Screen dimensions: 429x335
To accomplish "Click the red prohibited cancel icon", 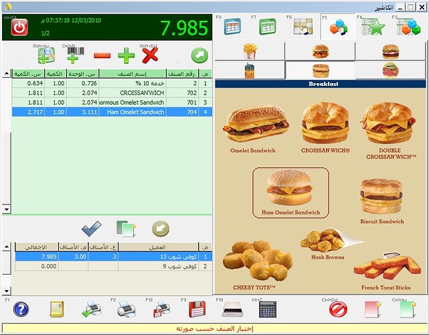I will click(338, 310).
